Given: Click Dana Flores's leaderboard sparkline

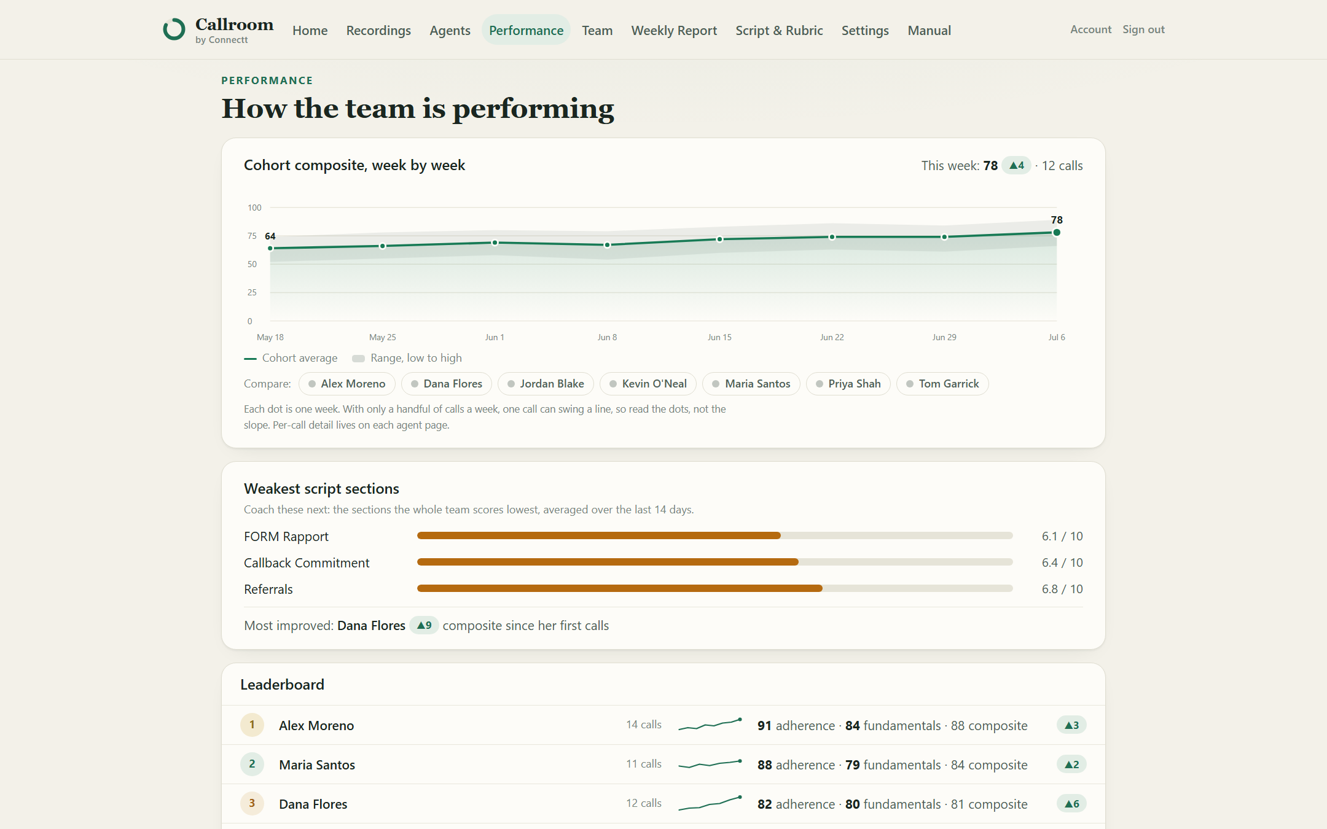Looking at the screenshot, I should point(710,803).
